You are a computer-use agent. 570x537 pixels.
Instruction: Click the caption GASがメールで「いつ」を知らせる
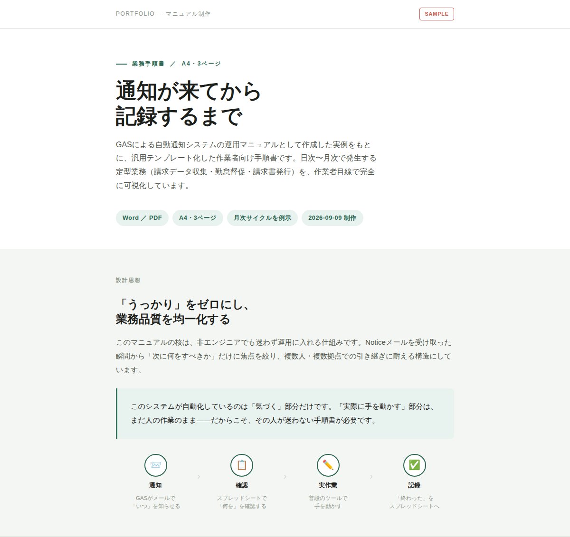point(155,502)
